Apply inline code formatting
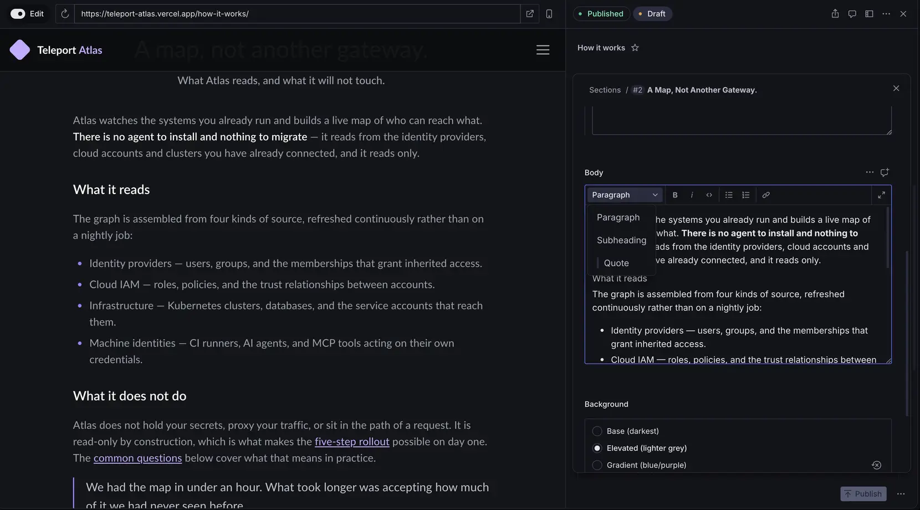920x510 pixels. pos(709,195)
